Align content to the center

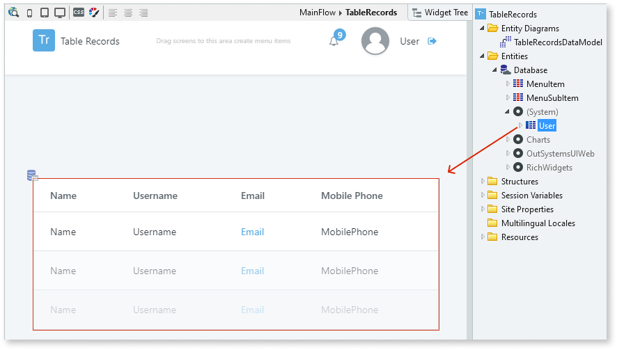[128, 13]
